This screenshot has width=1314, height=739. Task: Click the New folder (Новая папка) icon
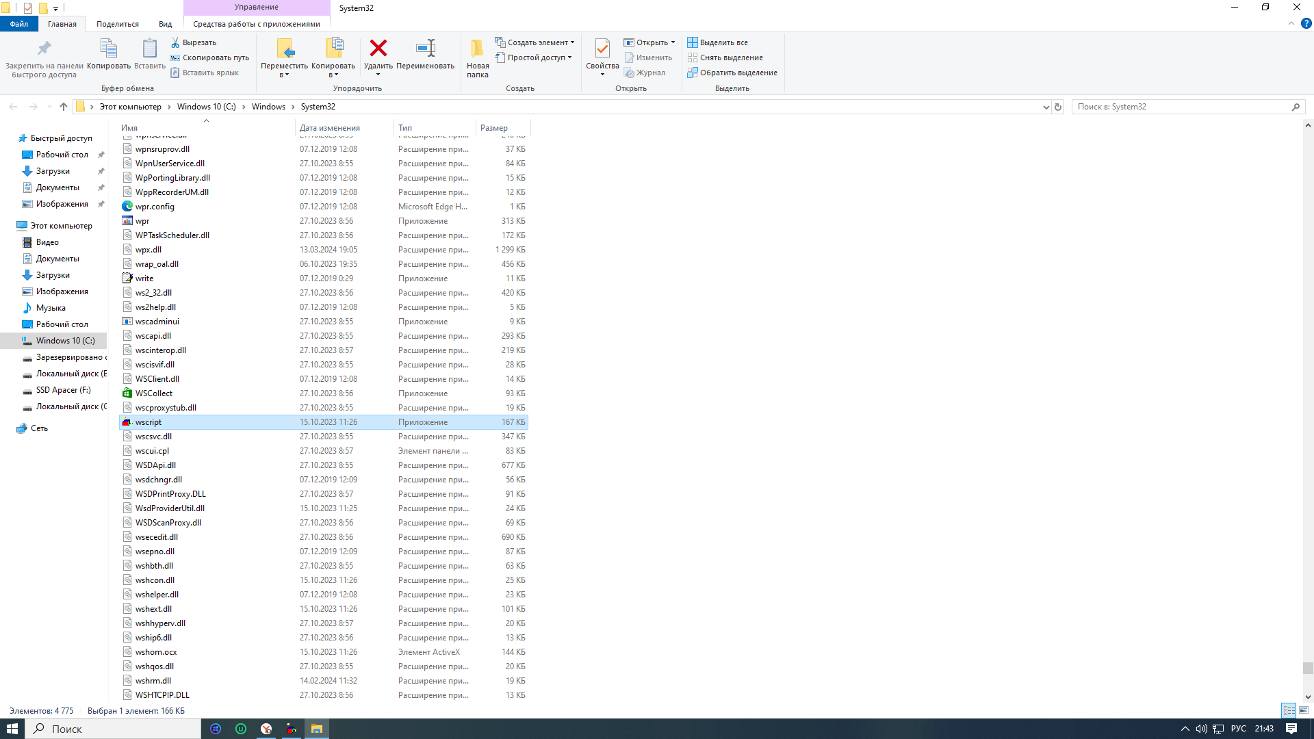[x=477, y=49]
